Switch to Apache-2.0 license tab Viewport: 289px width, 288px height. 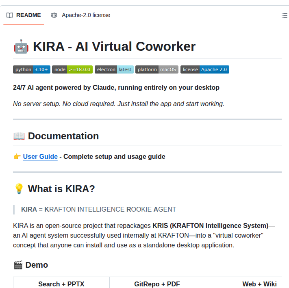[80, 15]
